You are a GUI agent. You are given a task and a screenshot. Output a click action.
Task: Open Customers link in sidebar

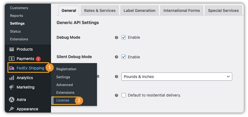pos(19,8)
